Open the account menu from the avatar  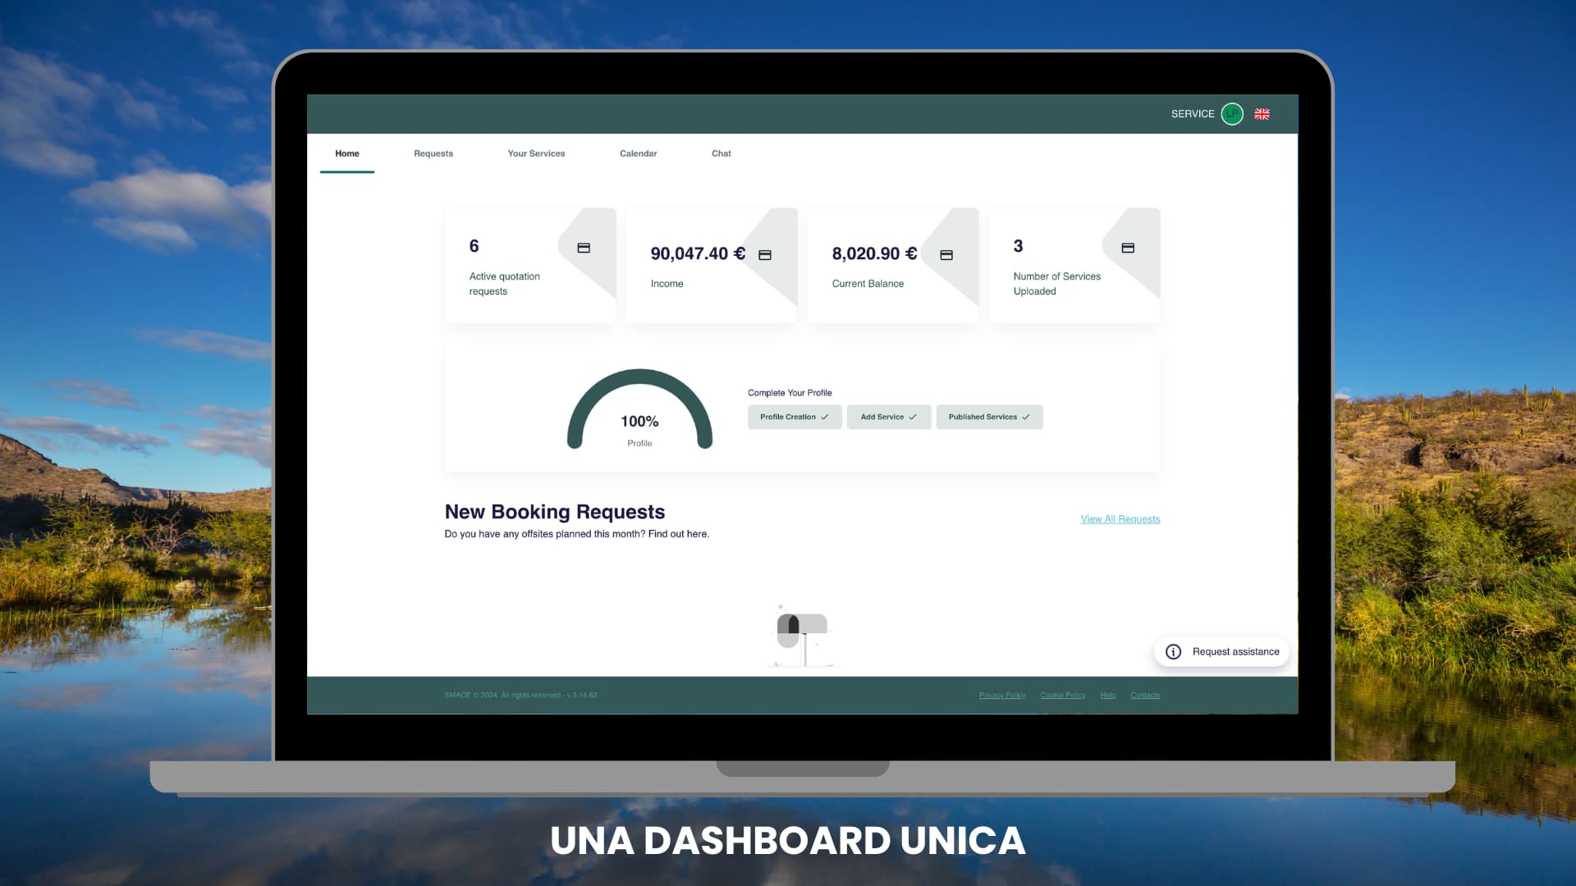pyautogui.click(x=1232, y=114)
